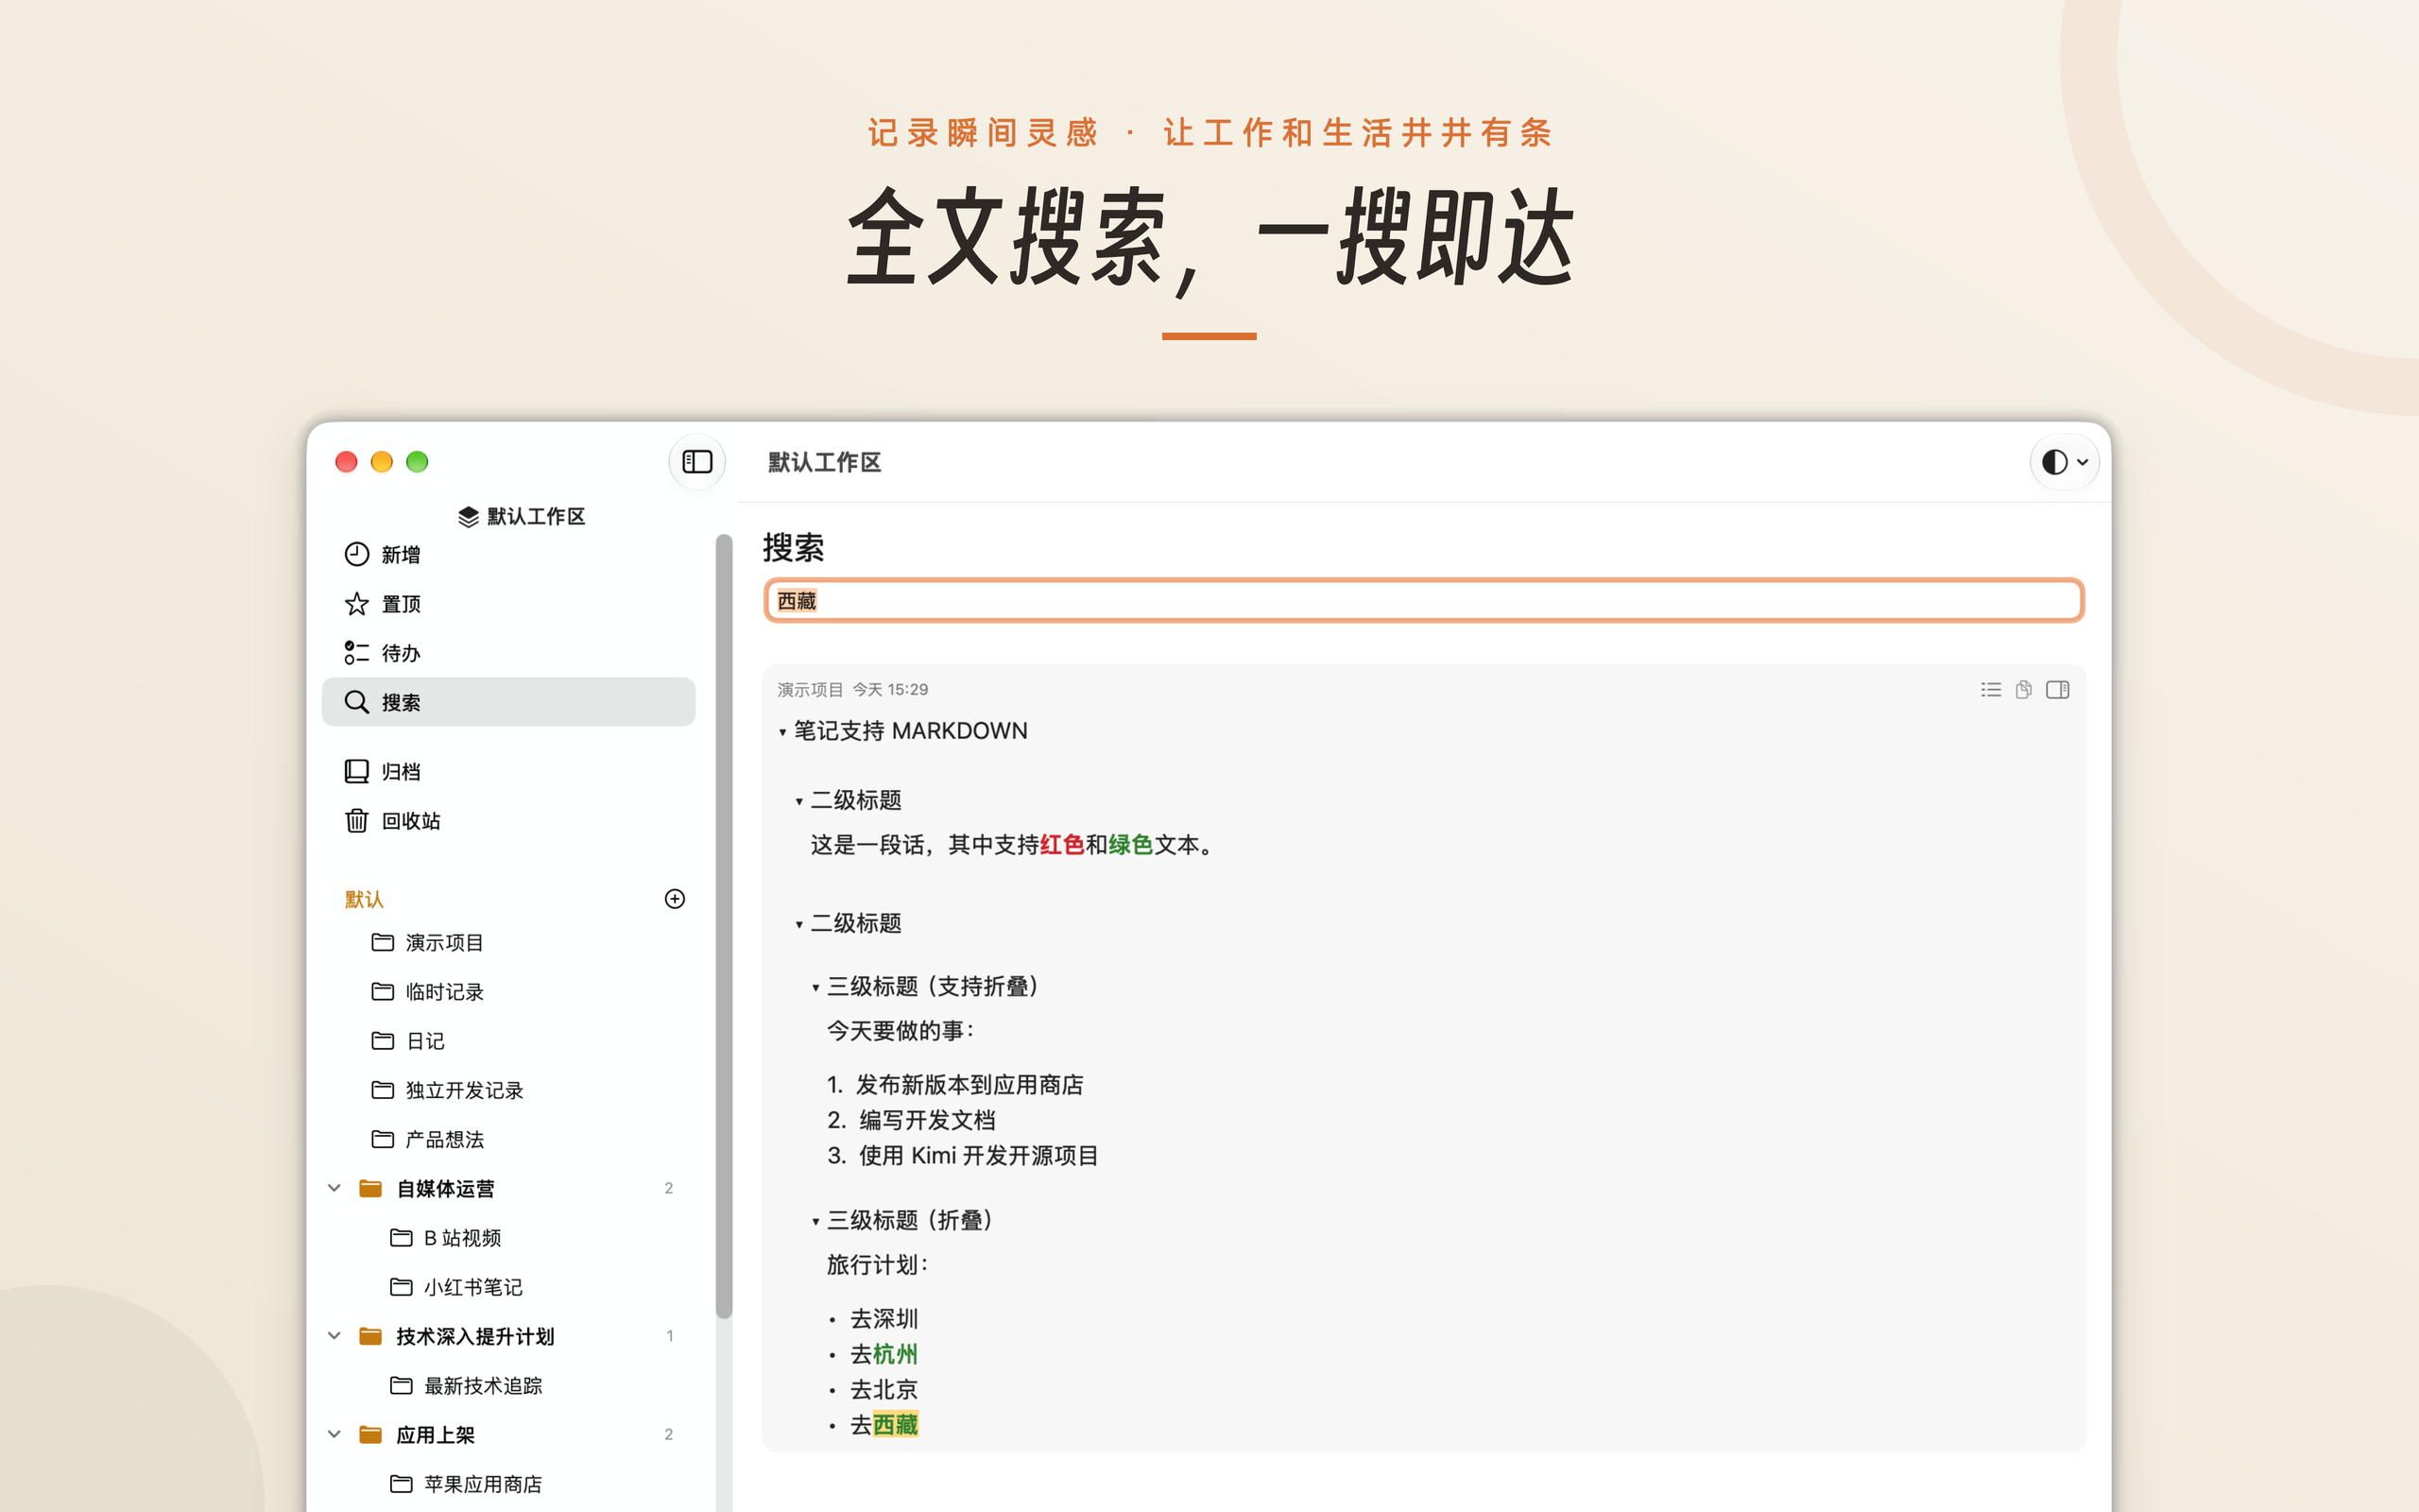Image resolution: width=2419 pixels, height=1512 pixels.
Task: Collapse the 三级标题（支持折叠）triangle
Action: point(815,987)
